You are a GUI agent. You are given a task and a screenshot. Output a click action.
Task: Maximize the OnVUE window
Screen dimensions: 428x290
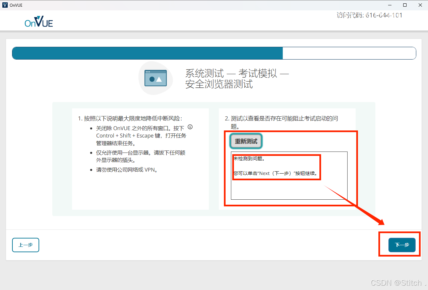(x=405, y=5)
